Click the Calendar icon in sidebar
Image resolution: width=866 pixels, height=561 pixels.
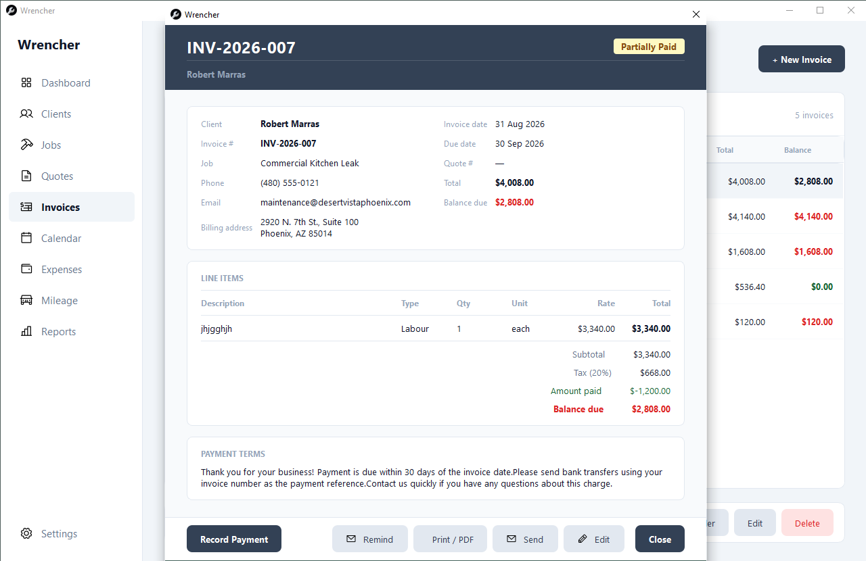click(x=26, y=239)
